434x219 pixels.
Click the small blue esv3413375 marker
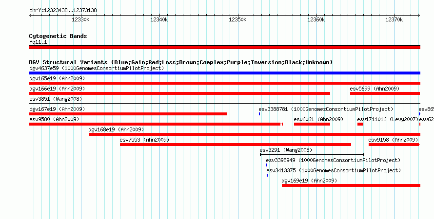click(267, 175)
